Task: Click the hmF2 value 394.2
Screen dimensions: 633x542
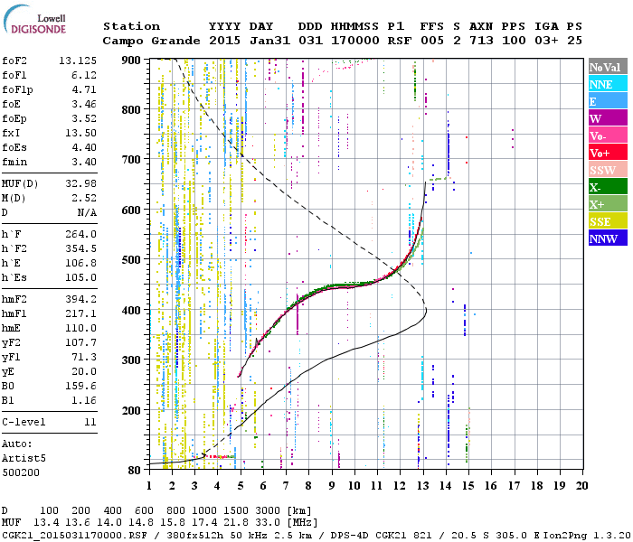Action: [x=80, y=300]
